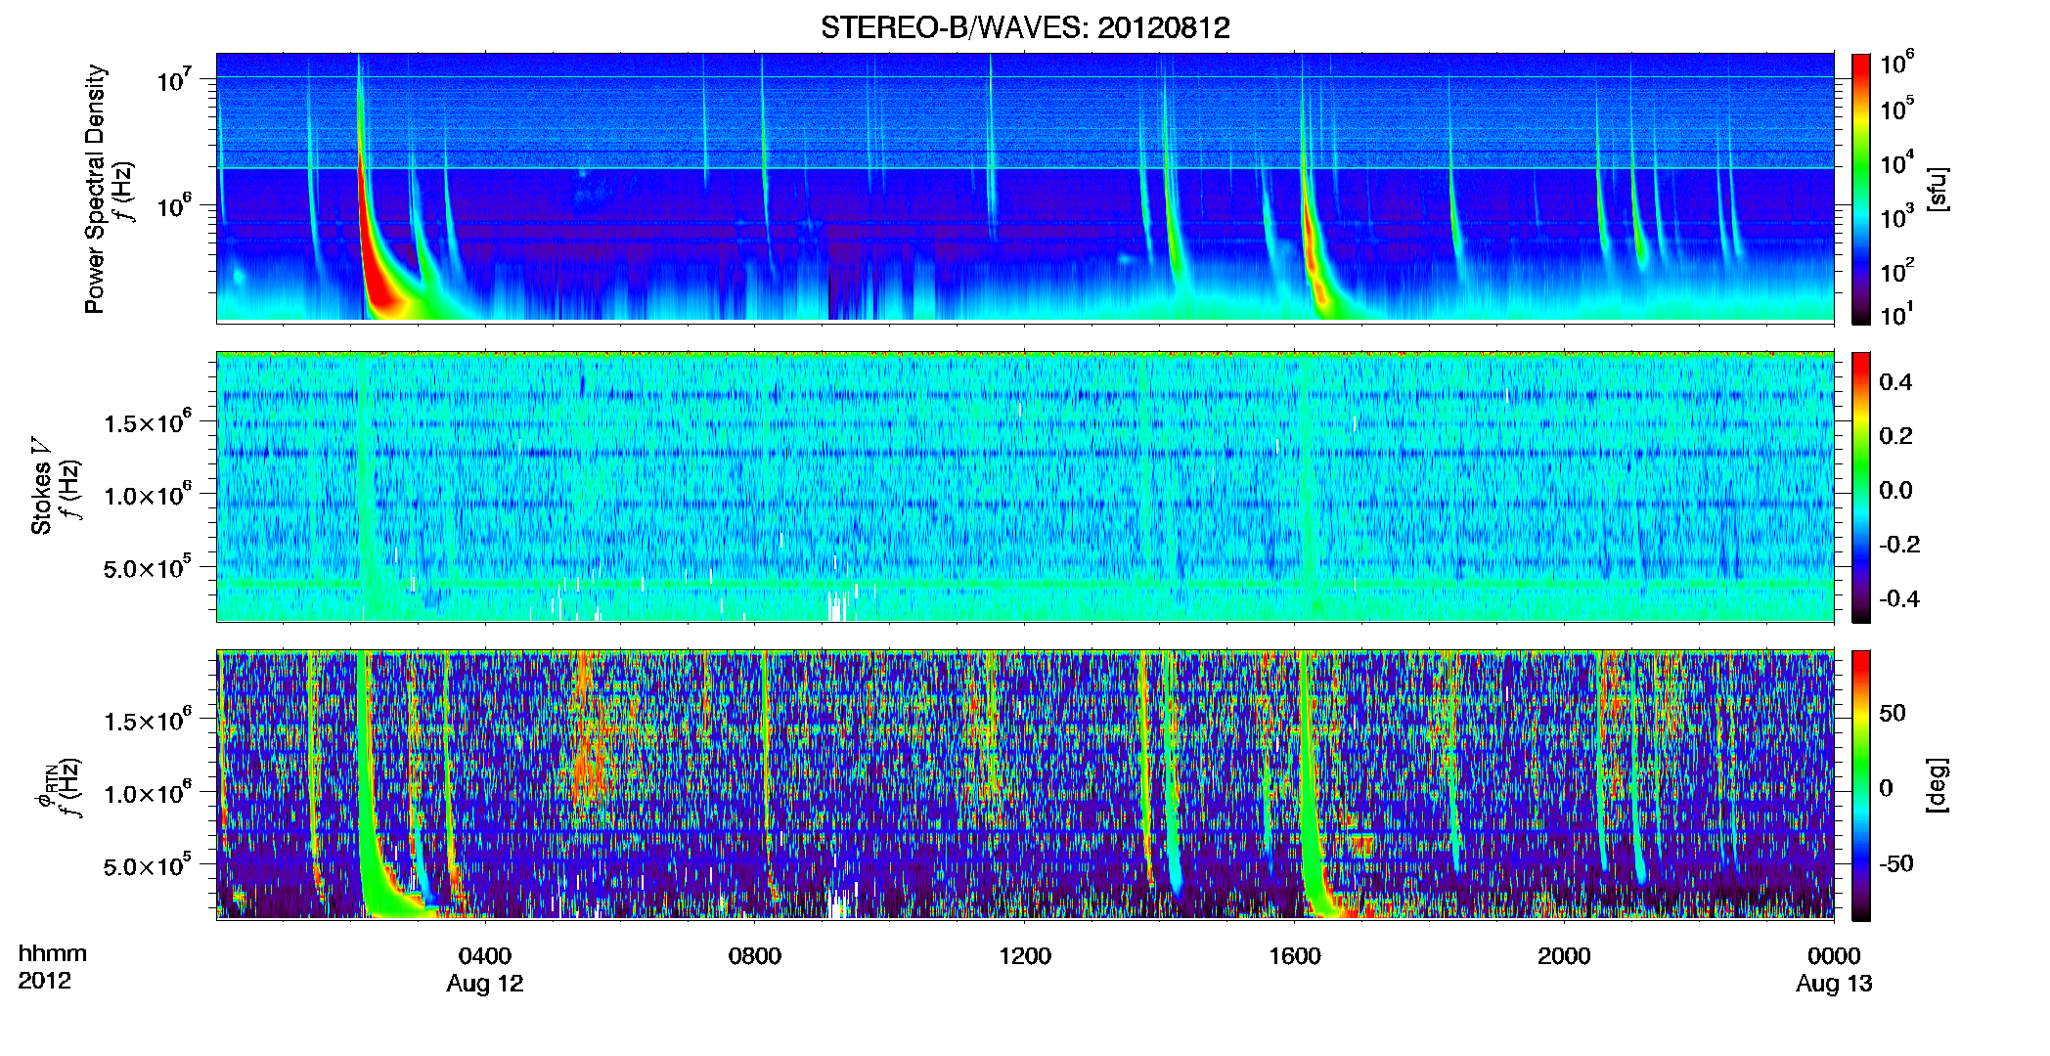Image resolution: width=2050 pixels, height=1056 pixels.
Task: Click the hhmm 2012 axis caption
Action: [53, 967]
